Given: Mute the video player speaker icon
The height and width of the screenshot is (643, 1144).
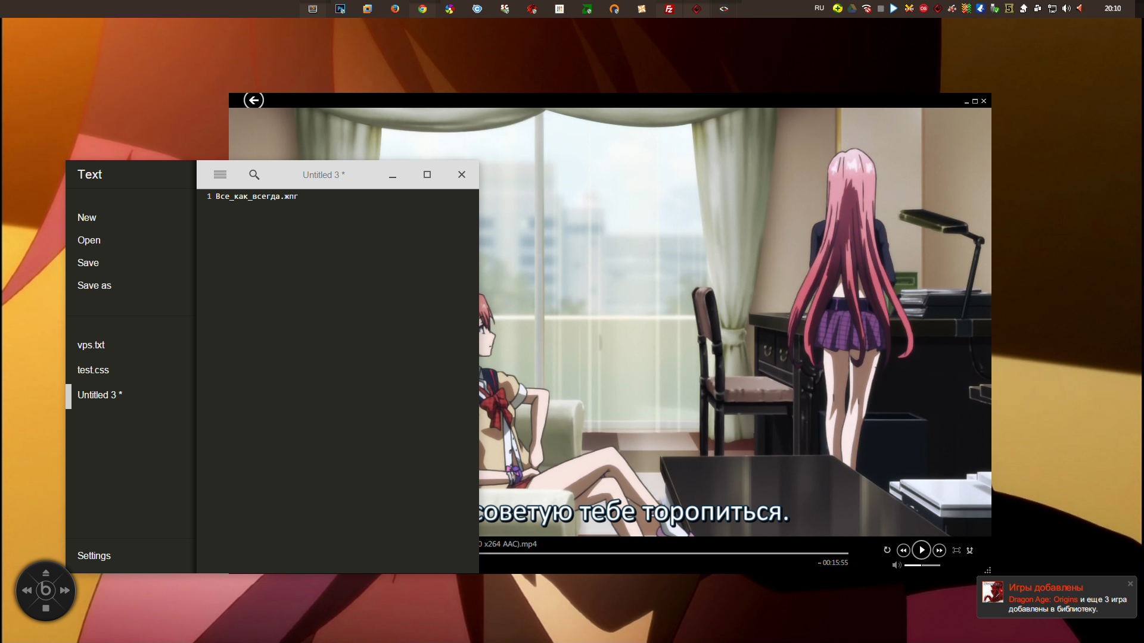Looking at the screenshot, I should [x=896, y=565].
